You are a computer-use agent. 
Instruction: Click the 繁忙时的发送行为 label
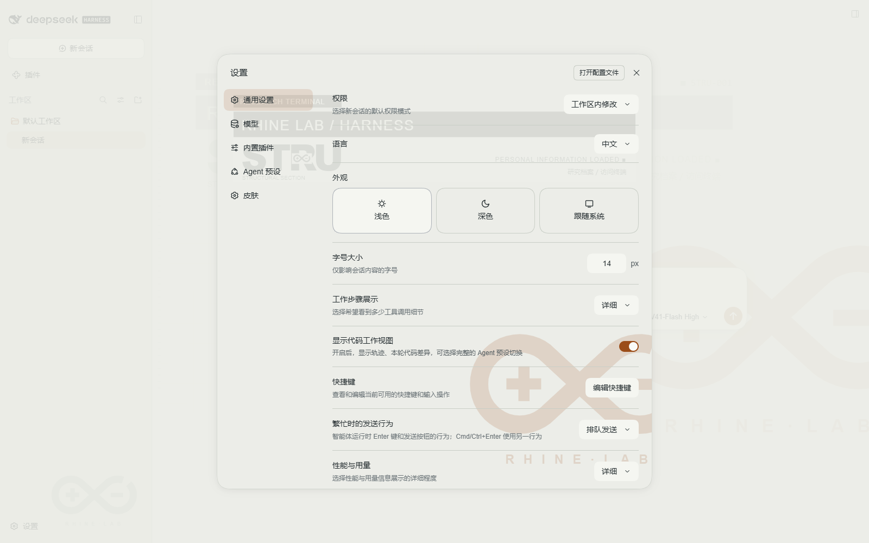363,424
